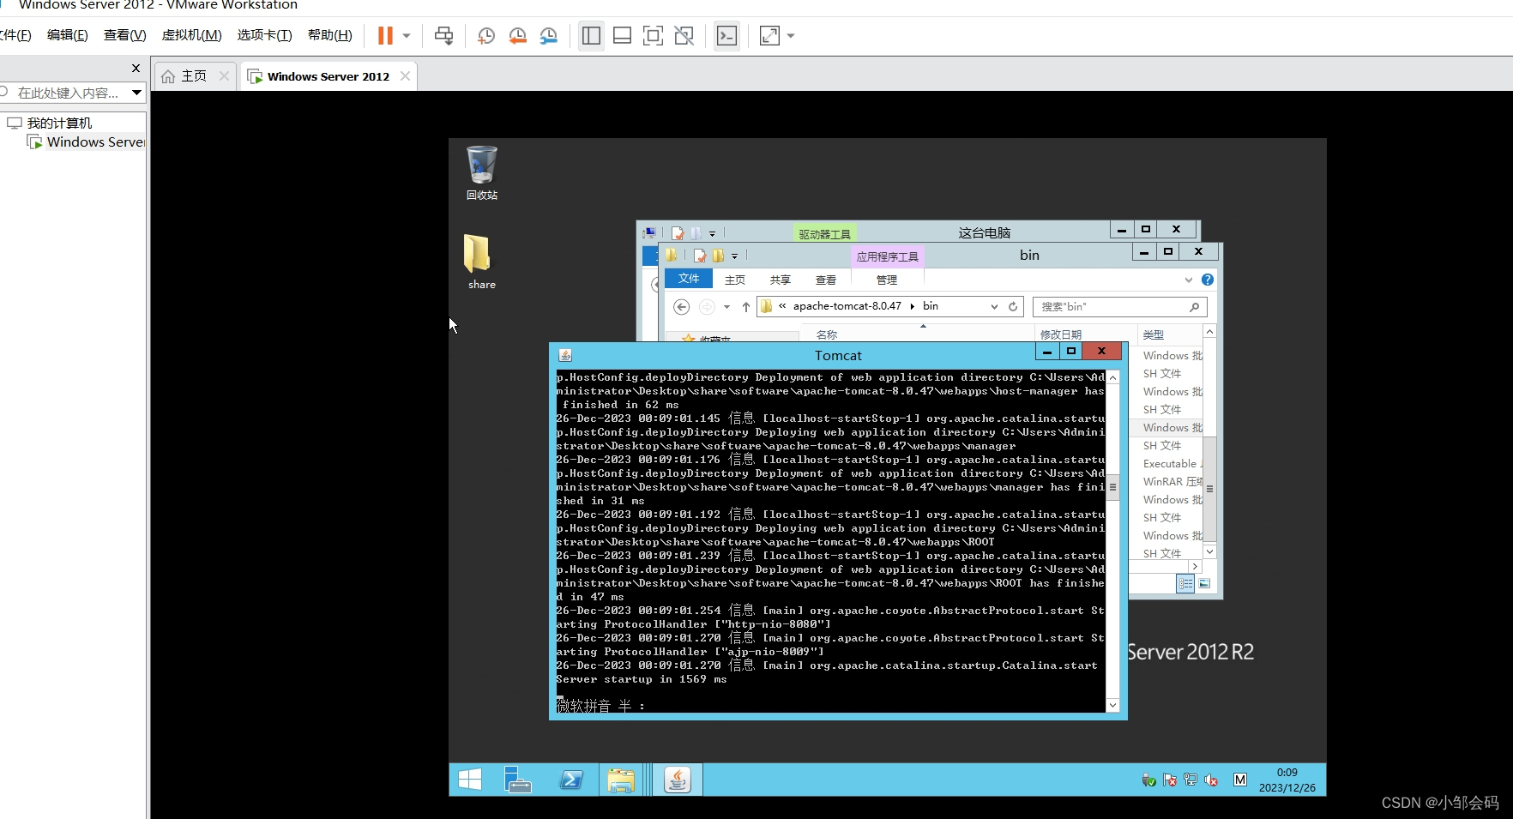Screen dimensions: 1513x819
Task: Go up one folder level in bin explorer
Action: [x=746, y=306]
